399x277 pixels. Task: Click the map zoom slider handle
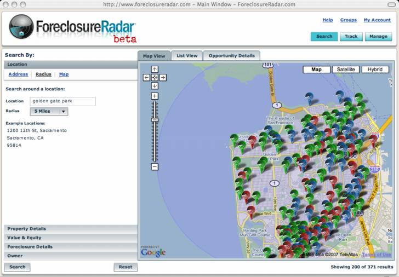(x=155, y=120)
